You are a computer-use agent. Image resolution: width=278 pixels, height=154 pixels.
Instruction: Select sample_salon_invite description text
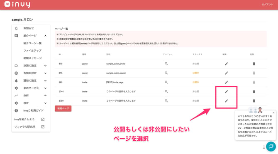[x=116, y=64]
